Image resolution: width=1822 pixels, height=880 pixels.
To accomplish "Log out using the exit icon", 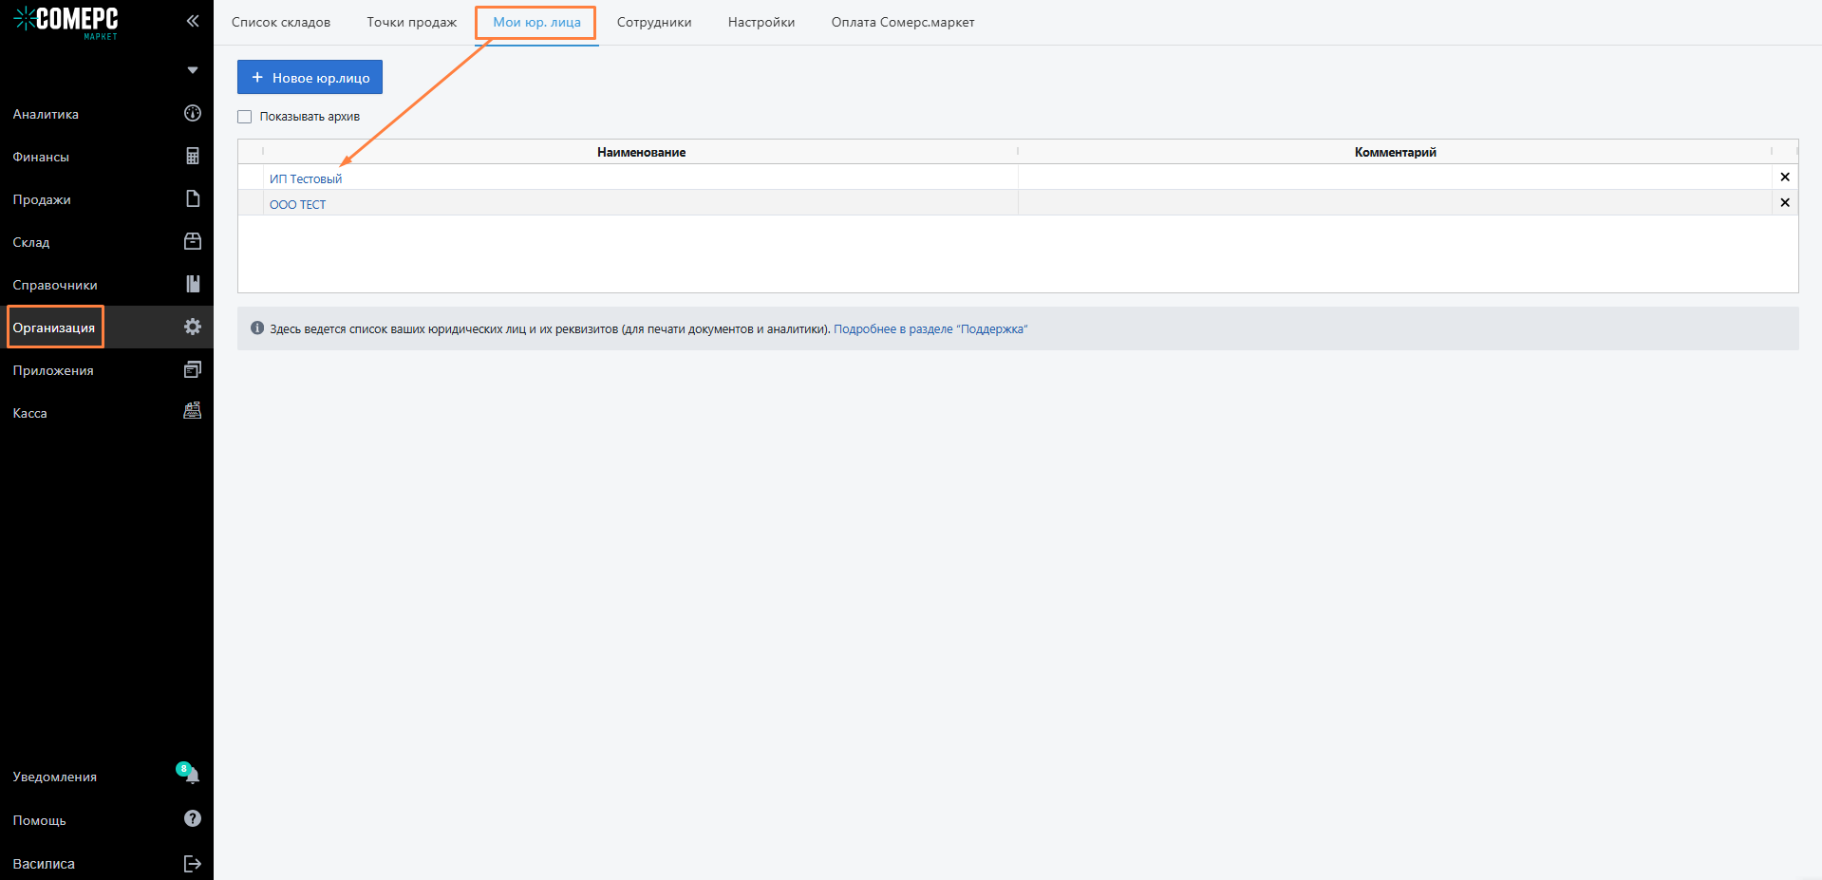I will coord(192,863).
